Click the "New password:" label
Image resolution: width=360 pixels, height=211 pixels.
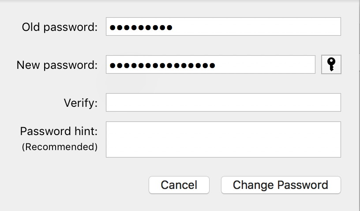coord(57,65)
